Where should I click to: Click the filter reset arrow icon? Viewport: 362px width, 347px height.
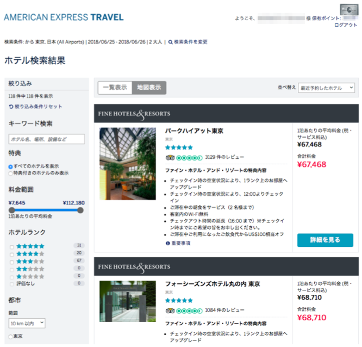pos(11,107)
